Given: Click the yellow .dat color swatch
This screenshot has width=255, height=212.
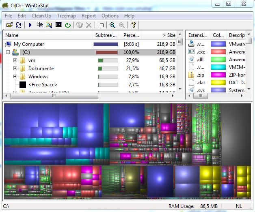Looking at the screenshot, I should pos(218,82).
